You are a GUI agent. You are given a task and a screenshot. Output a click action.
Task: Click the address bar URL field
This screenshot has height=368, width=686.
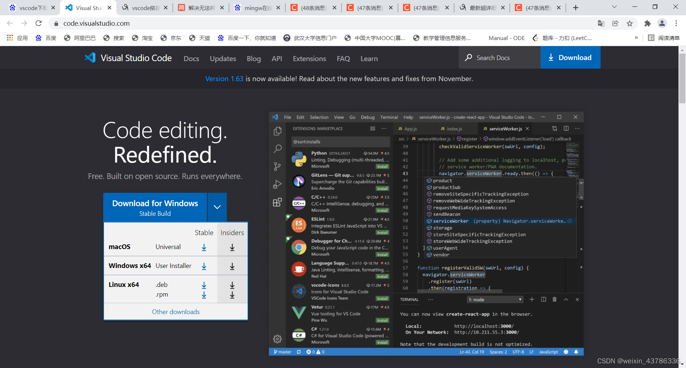[322, 23]
